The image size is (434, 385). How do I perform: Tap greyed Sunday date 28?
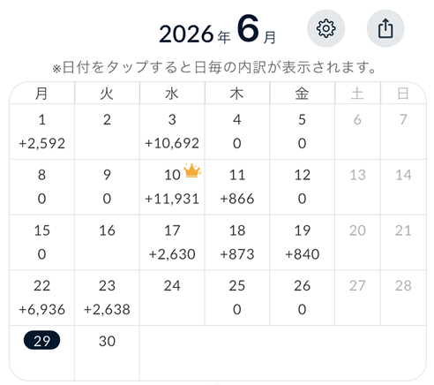pos(403,298)
